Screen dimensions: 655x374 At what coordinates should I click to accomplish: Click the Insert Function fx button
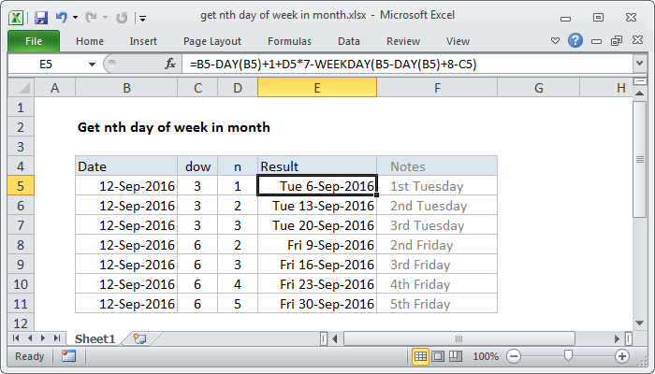(x=170, y=65)
